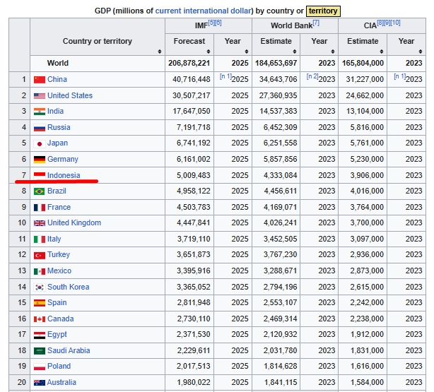Viewport: 434px width, 392px height.
Task: Open the United Kingdom article link
Action: point(74,222)
